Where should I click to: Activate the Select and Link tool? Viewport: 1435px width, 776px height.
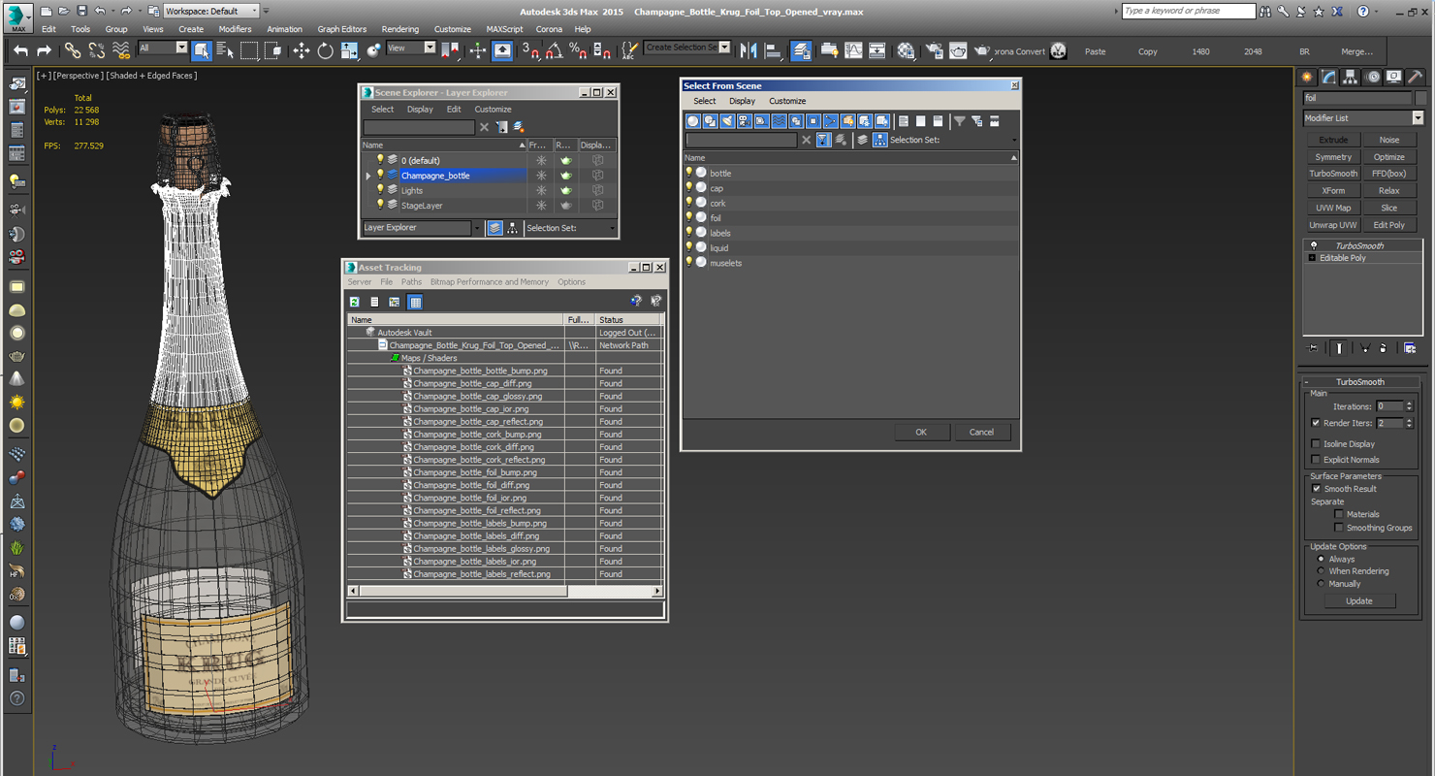point(73,50)
